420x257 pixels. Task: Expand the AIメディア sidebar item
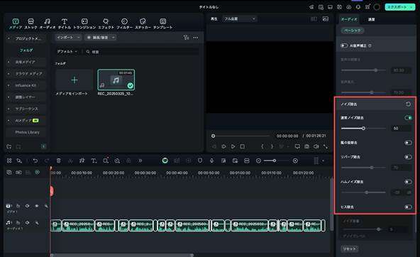[9, 121]
